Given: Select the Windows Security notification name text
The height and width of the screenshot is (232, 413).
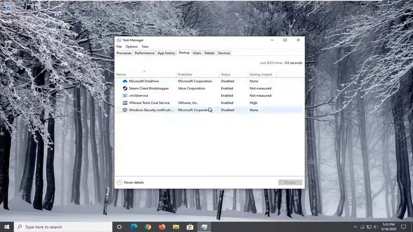Looking at the screenshot, I should coord(151,110).
